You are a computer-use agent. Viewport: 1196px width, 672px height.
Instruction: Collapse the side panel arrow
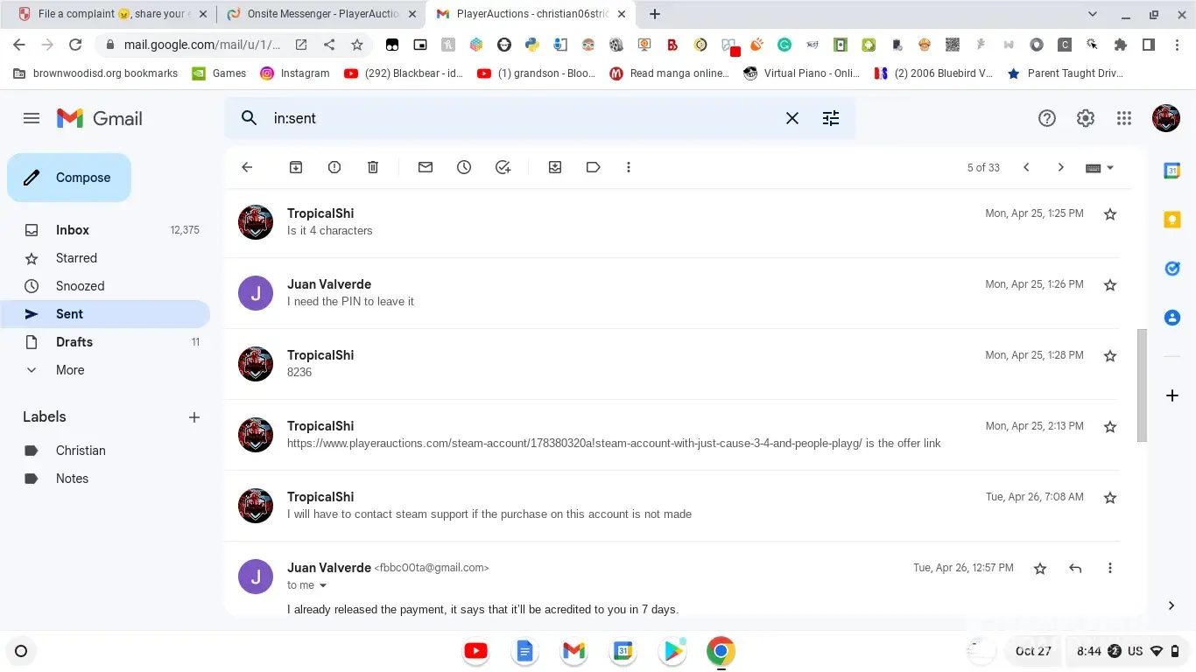pos(1171,605)
